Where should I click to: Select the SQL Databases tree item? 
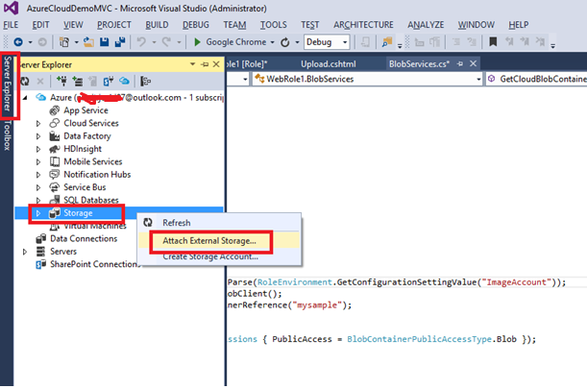pos(91,200)
